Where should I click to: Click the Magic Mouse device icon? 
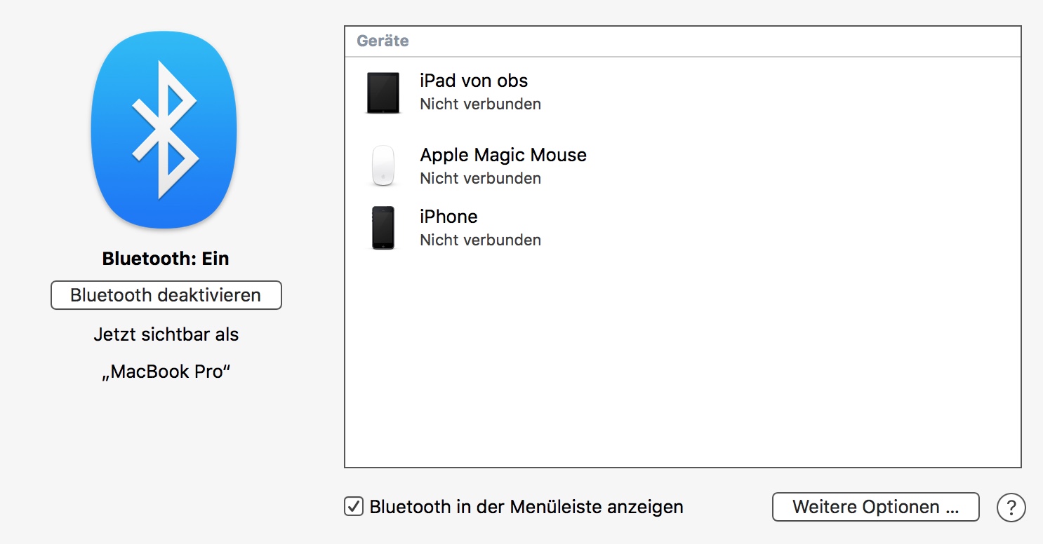[383, 166]
